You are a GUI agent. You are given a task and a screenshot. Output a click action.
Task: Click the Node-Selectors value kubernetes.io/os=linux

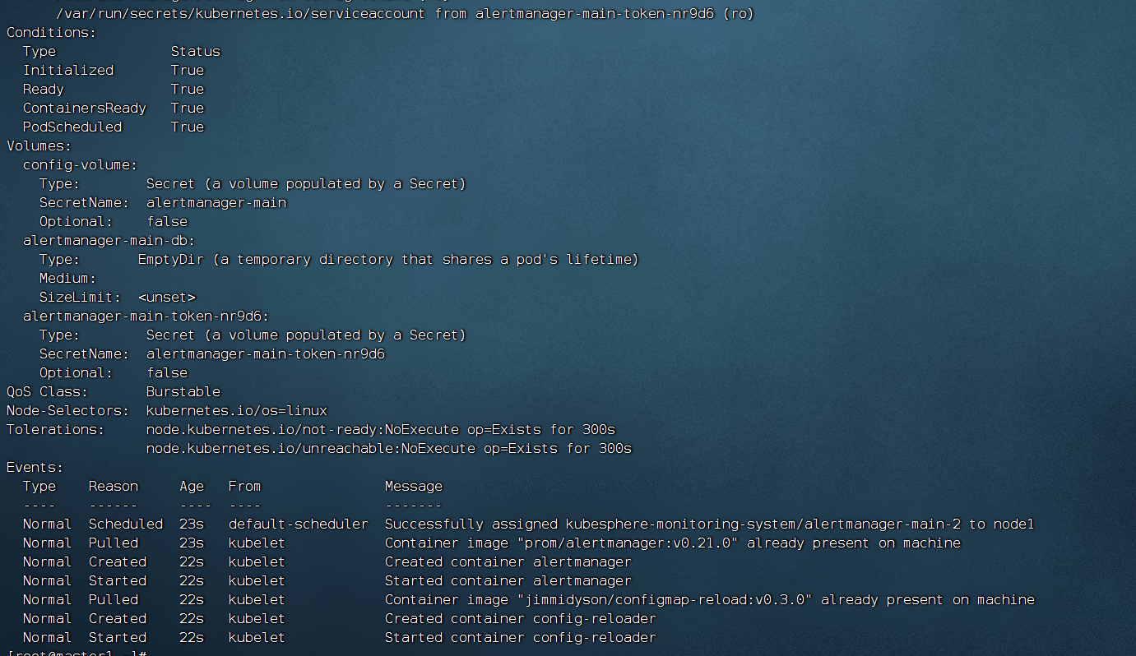pos(238,410)
